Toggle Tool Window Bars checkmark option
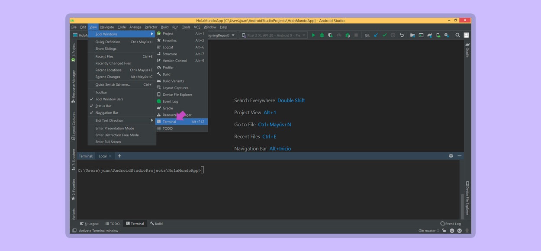 (122, 99)
